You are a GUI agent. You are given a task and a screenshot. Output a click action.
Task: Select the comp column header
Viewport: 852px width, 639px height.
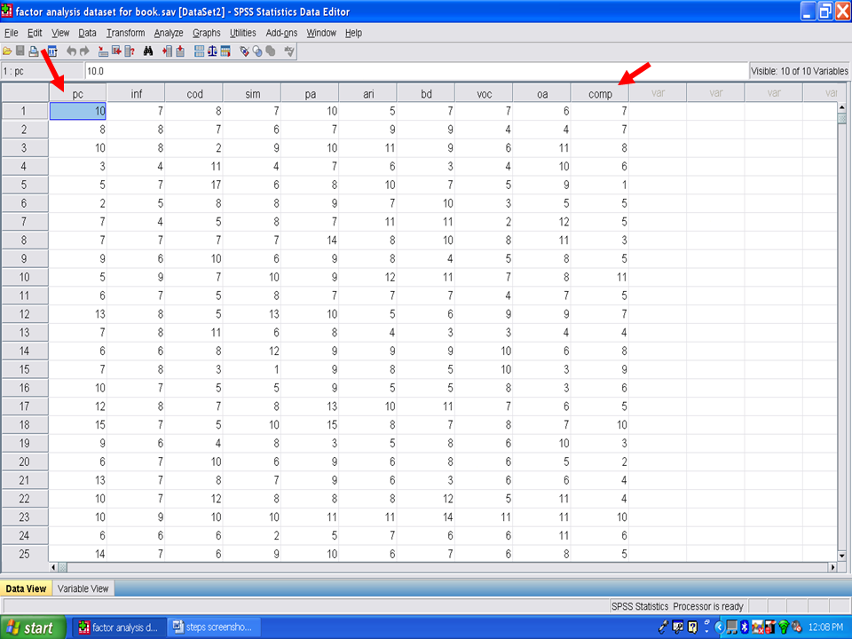600,93
